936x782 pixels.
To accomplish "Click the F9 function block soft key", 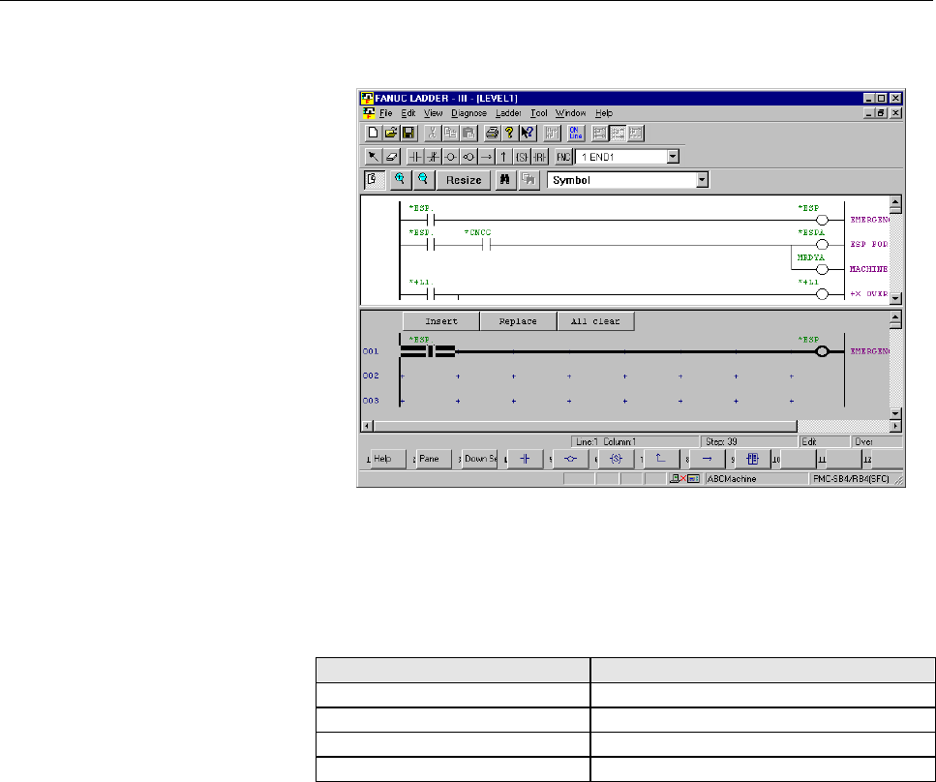I will click(753, 459).
